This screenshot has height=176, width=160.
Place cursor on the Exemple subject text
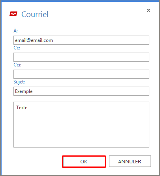[24, 91]
